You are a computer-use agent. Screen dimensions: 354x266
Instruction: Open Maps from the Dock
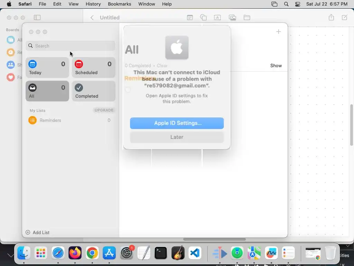254,253
